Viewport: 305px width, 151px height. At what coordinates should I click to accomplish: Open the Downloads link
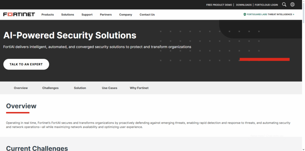[x=244, y=5]
